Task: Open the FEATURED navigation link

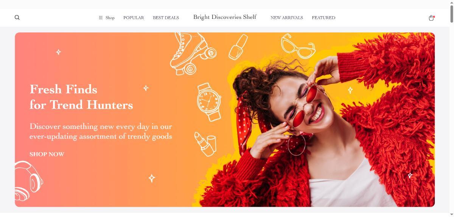Action: tap(323, 18)
